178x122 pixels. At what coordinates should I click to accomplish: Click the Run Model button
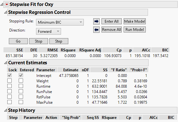point(135,30)
